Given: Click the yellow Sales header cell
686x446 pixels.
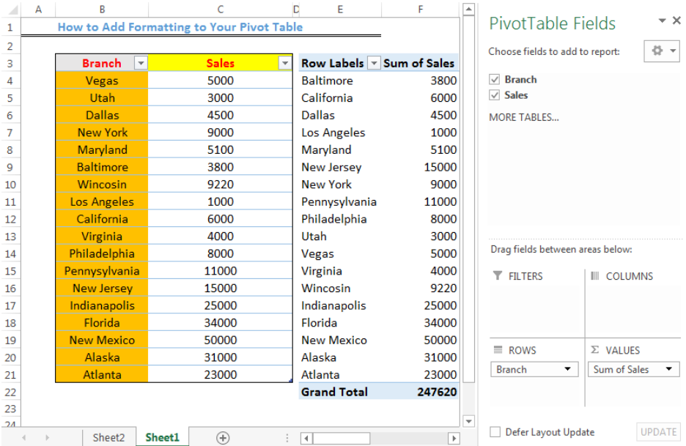Looking at the screenshot, I should (x=220, y=63).
